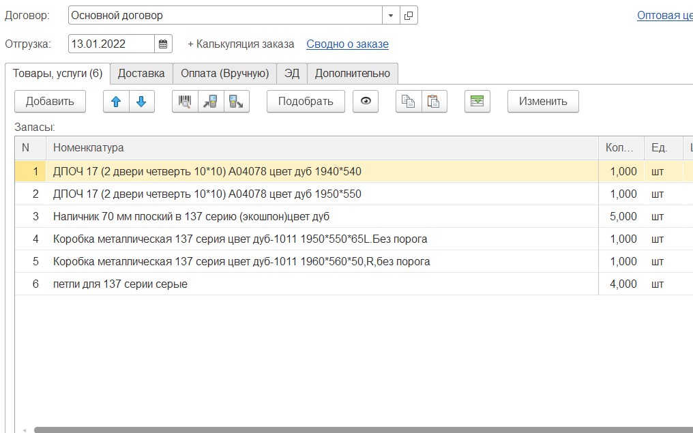693x433 pixels.
Task: Open the Сводно о заказе link
Action: (x=347, y=44)
